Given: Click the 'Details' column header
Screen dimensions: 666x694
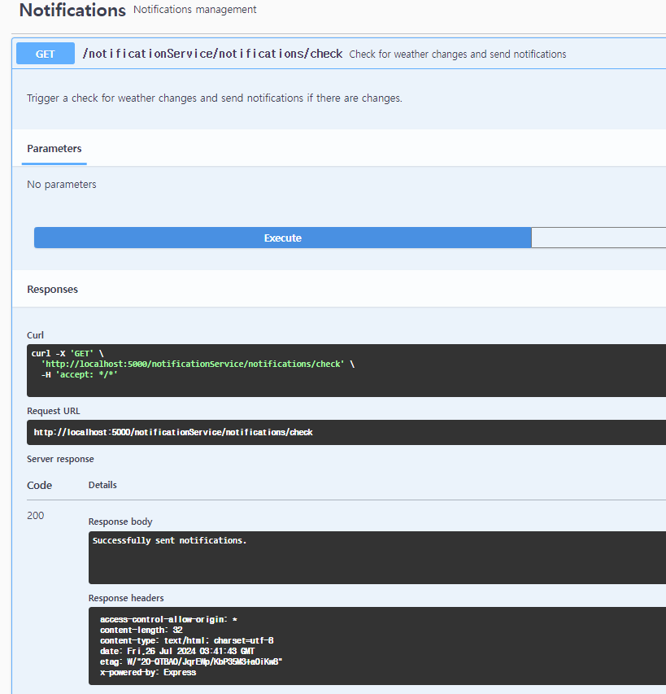Looking at the screenshot, I should 102,485.
